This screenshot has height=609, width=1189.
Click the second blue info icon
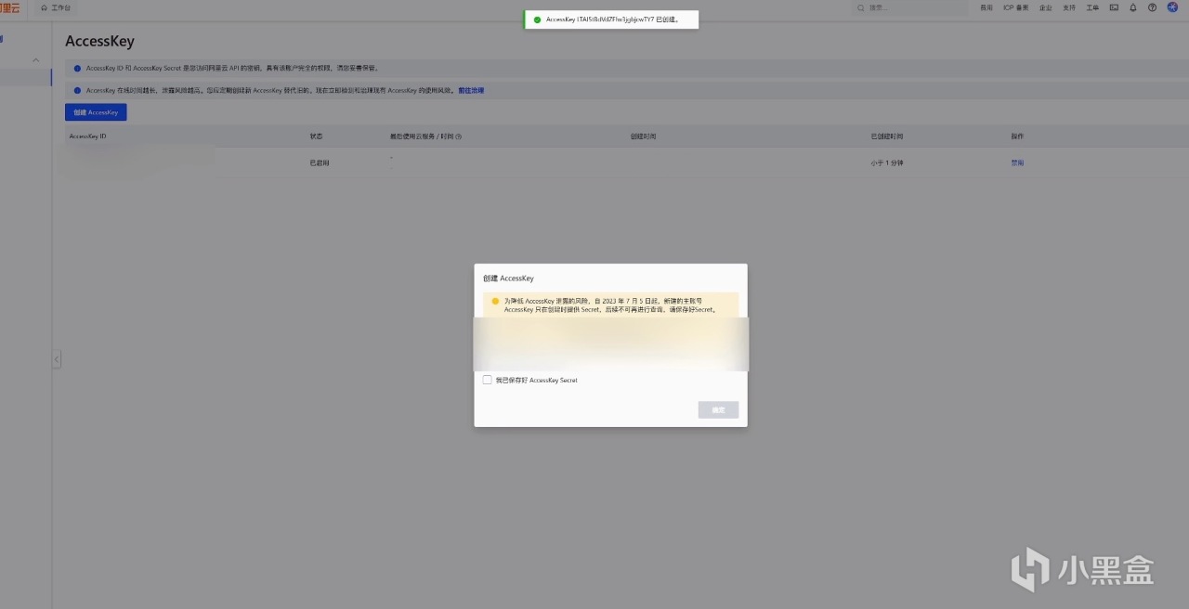click(x=77, y=90)
